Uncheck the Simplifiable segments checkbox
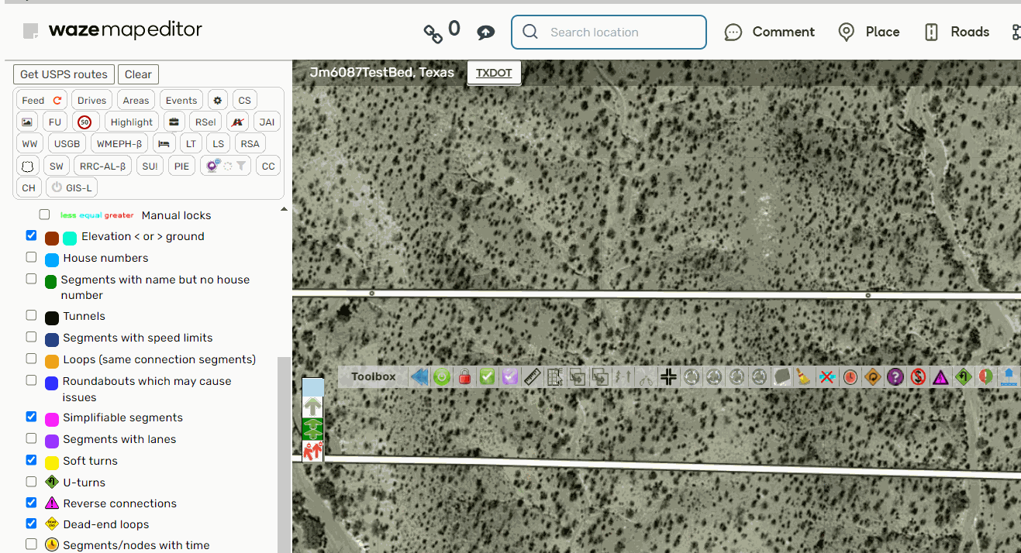 [x=31, y=417]
